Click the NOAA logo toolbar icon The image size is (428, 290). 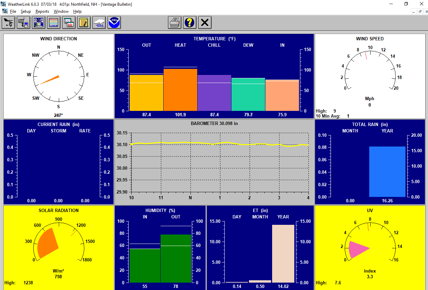[x=114, y=23]
